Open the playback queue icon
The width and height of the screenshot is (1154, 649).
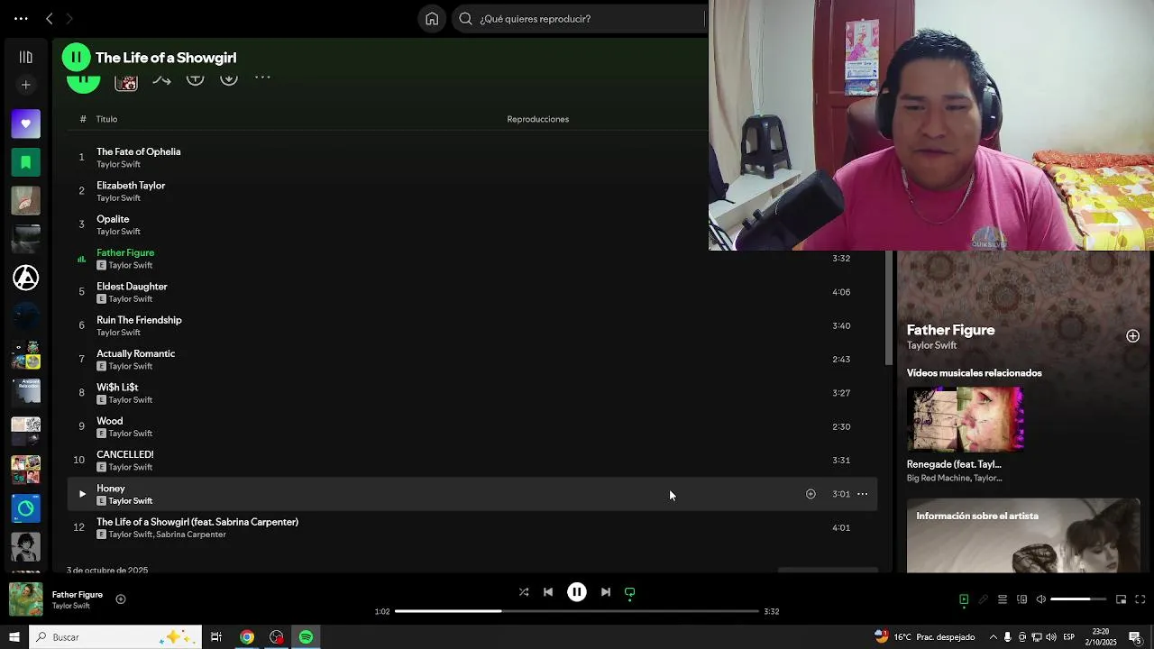(x=1003, y=599)
